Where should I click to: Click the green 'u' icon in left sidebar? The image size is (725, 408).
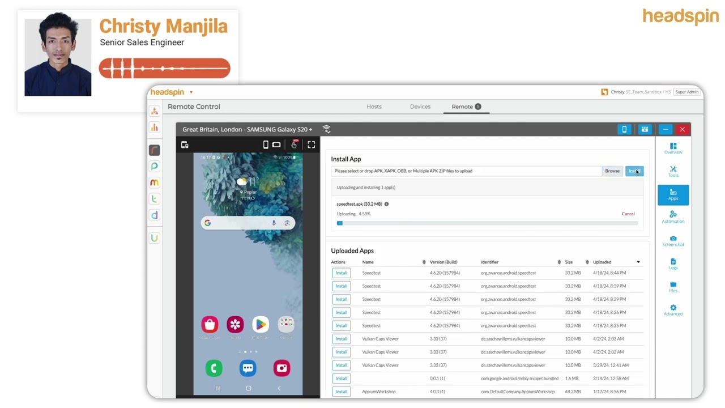[x=155, y=238]
